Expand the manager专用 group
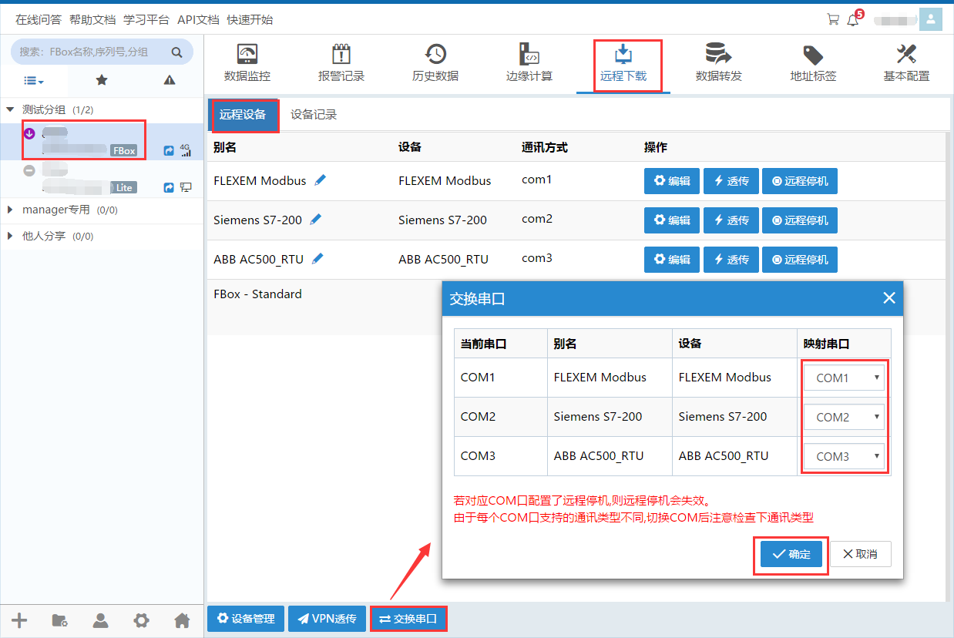The height and width of the screenshot is (638, 954). click(x=11, y=210)
